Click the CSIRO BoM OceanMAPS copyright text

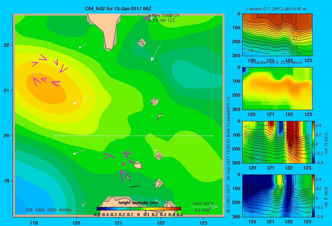(x=228, y=155)
